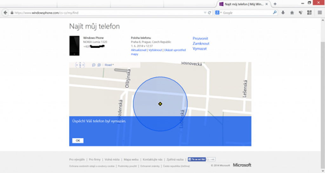Screen dimensions: 325x173
Task: Open the Google search engine selector
Action: (x=218, y=13)
